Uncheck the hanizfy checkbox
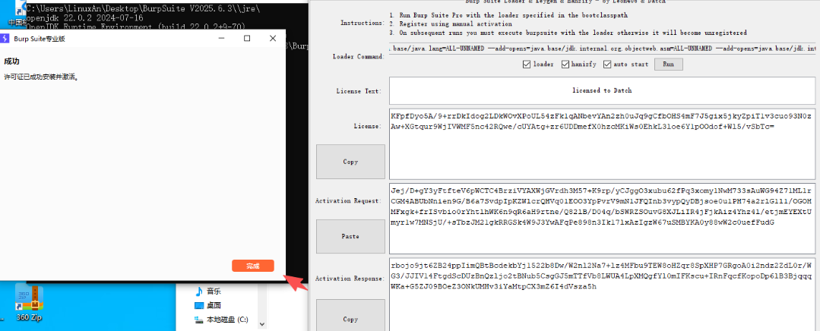The height and width of the screenshot is (331, 820). (565, 65)
